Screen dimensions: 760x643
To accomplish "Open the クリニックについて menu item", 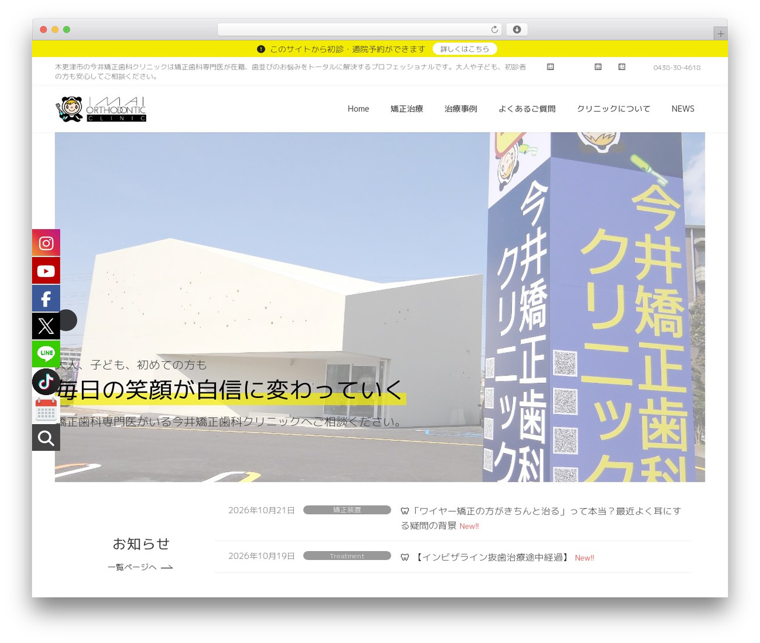I will (x=613, y=109).
